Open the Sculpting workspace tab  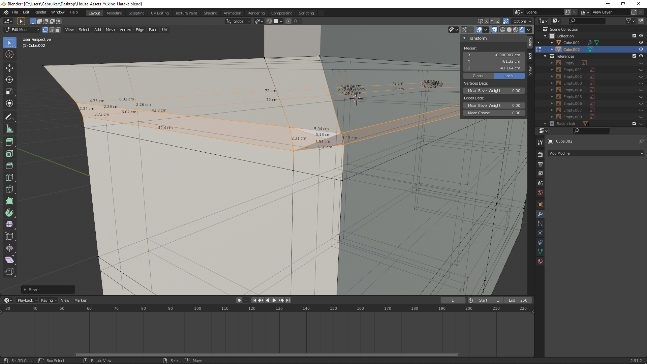[136, 13]
